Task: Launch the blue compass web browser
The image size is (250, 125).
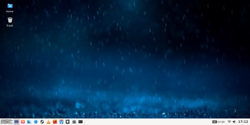Action: [36, 122]
